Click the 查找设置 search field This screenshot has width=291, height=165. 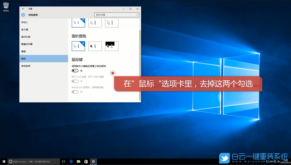(x=117, y=14)
